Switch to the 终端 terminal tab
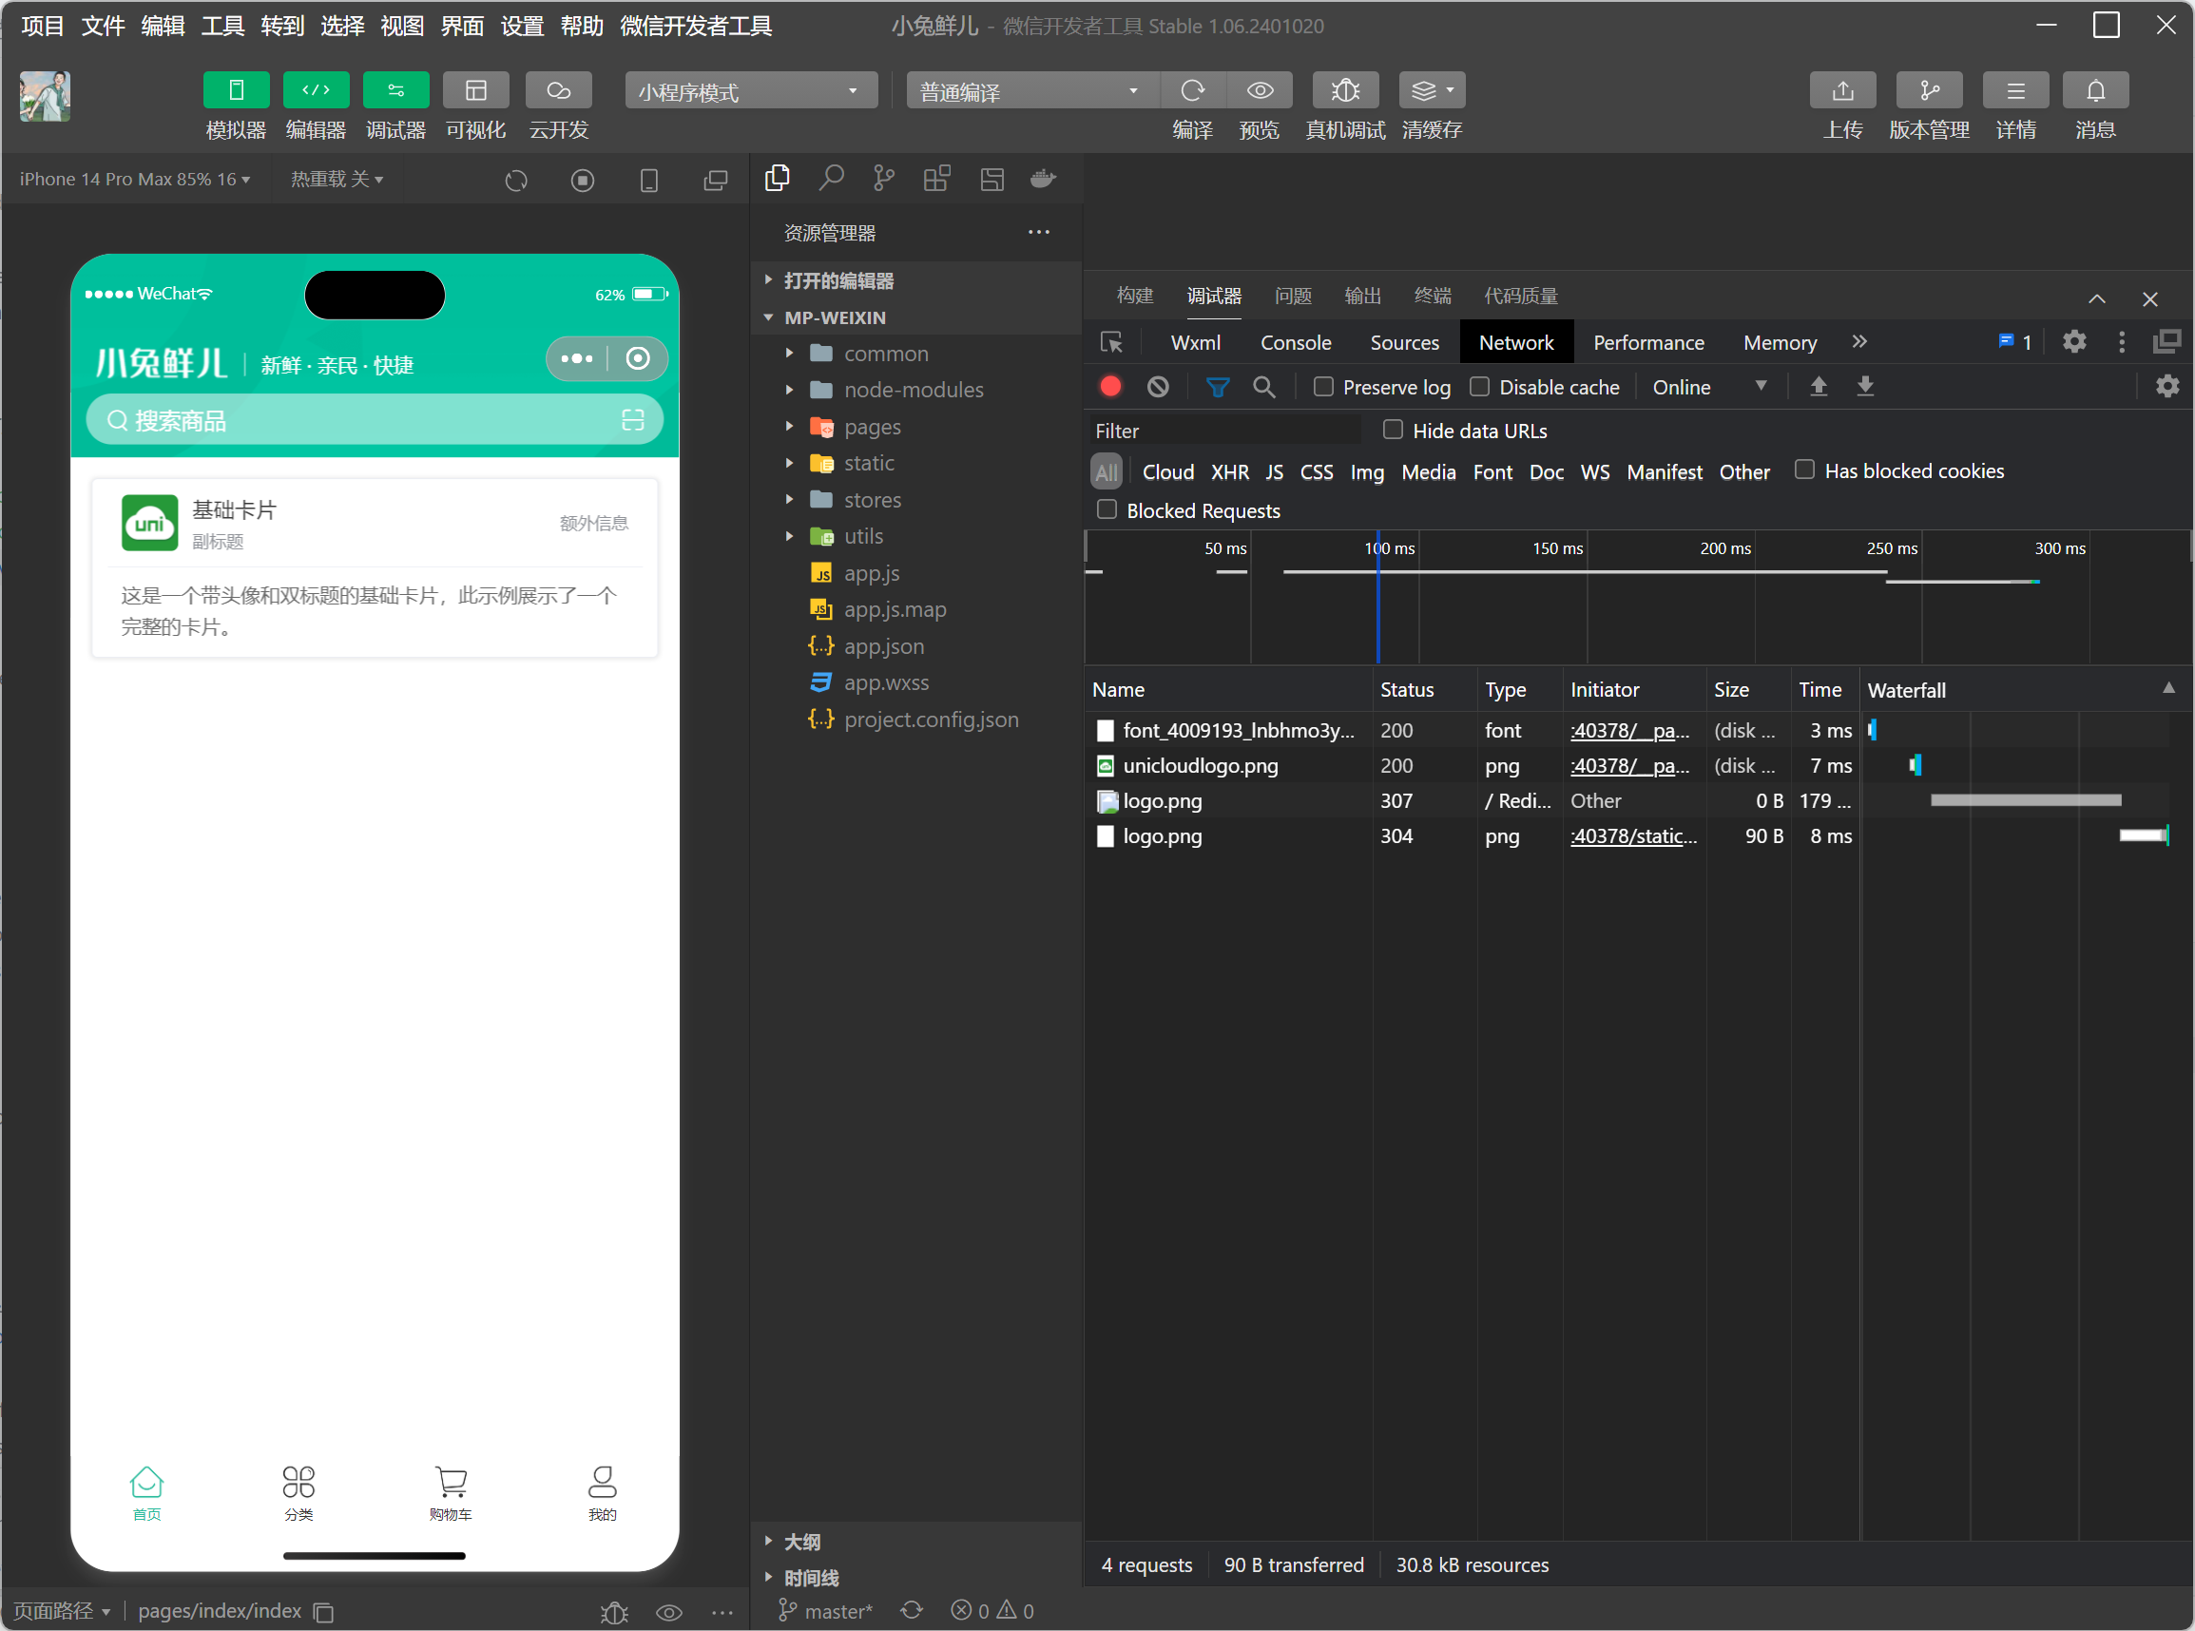This screenshot has width=2195, height=1631. (x=1432, y=296)
